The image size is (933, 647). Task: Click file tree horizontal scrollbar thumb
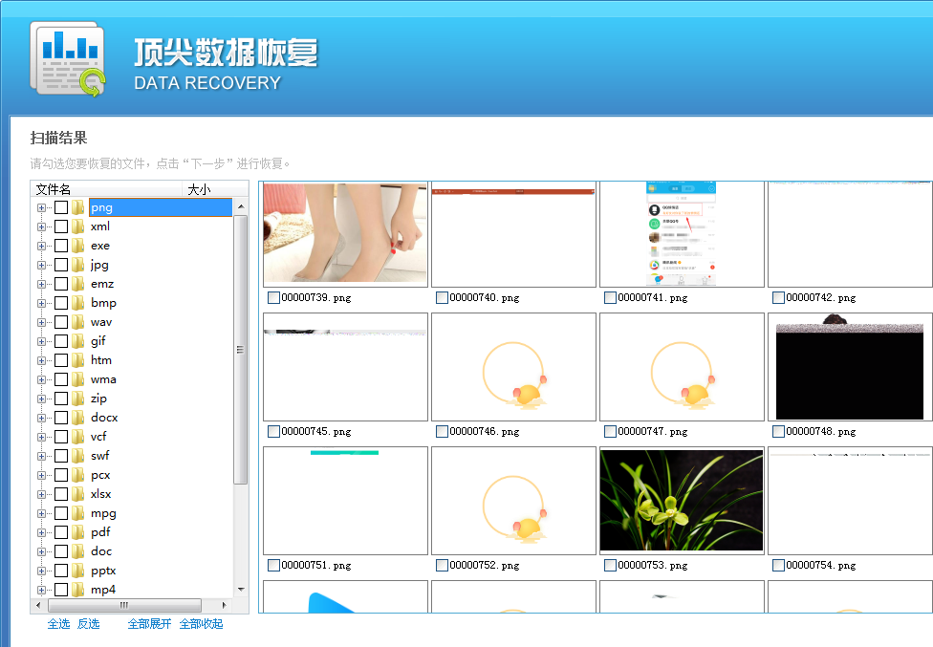coord(124,605)
